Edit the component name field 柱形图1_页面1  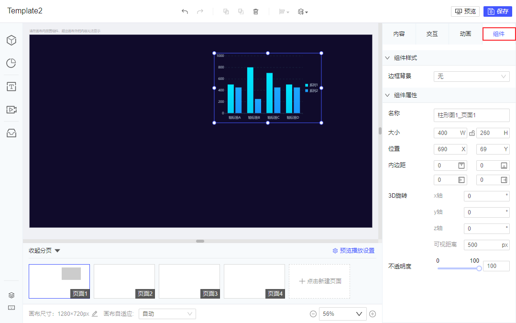[x=472, y=115]
